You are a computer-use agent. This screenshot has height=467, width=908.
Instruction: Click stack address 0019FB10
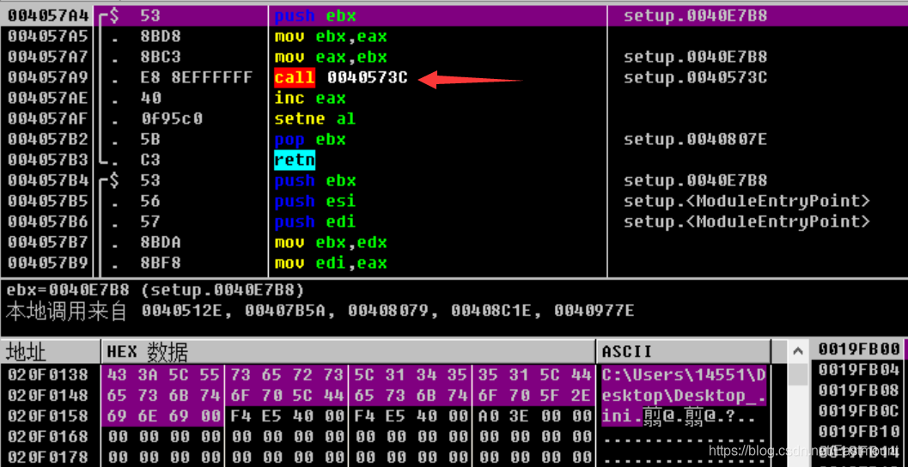pos(859,432)
